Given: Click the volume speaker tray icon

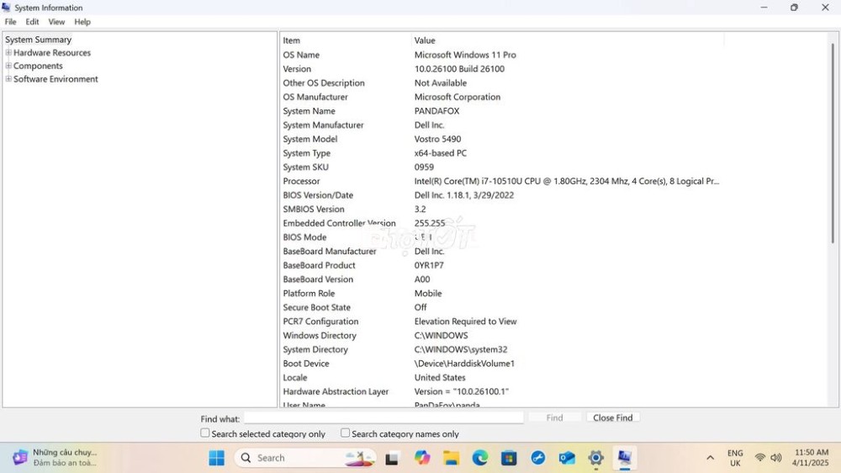Looking at the screenshot, I should (776, 458).
